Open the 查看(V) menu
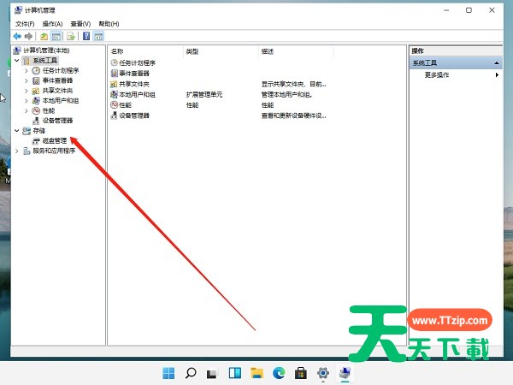The height and width of the screenshot is (385, 513). coord(80,24)
